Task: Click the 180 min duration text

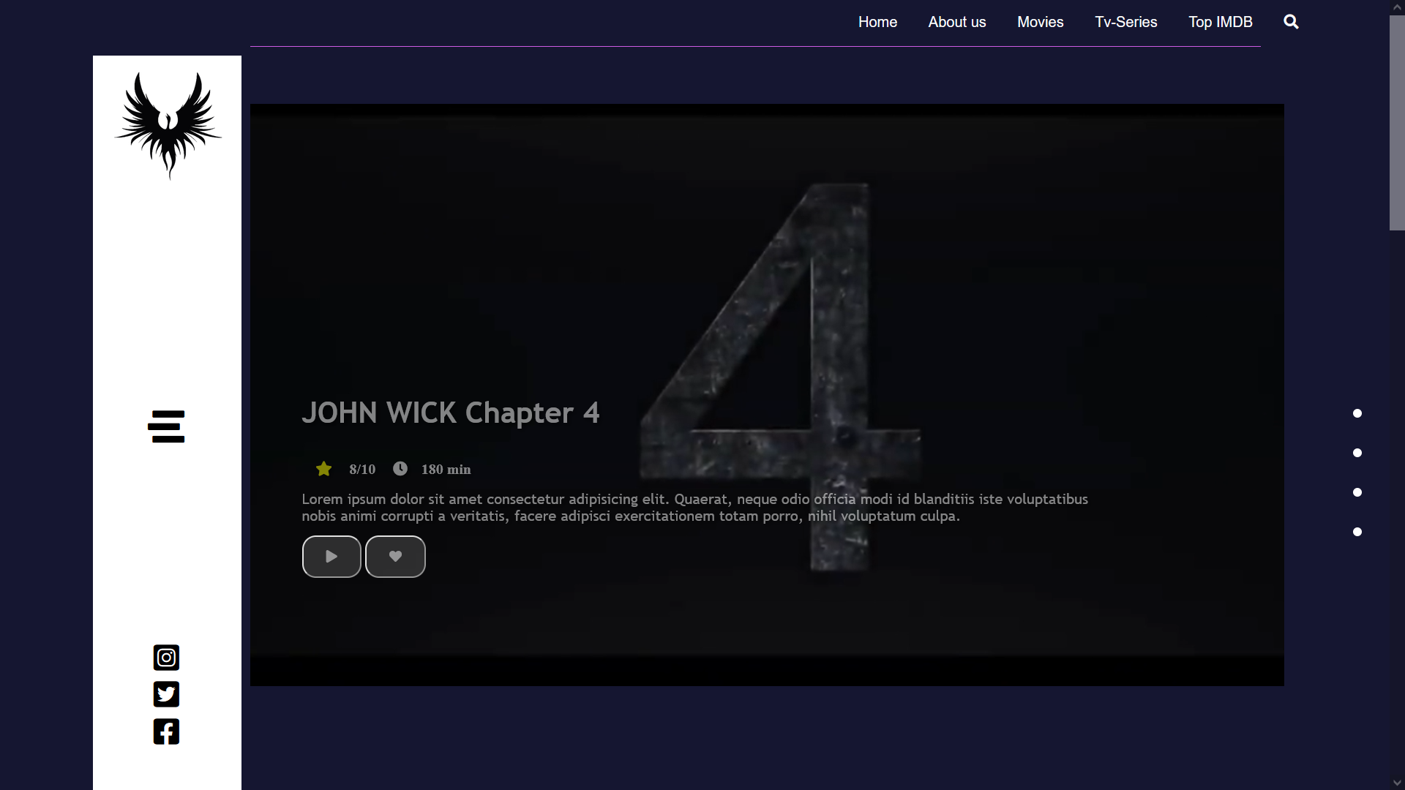Action: 446,470
